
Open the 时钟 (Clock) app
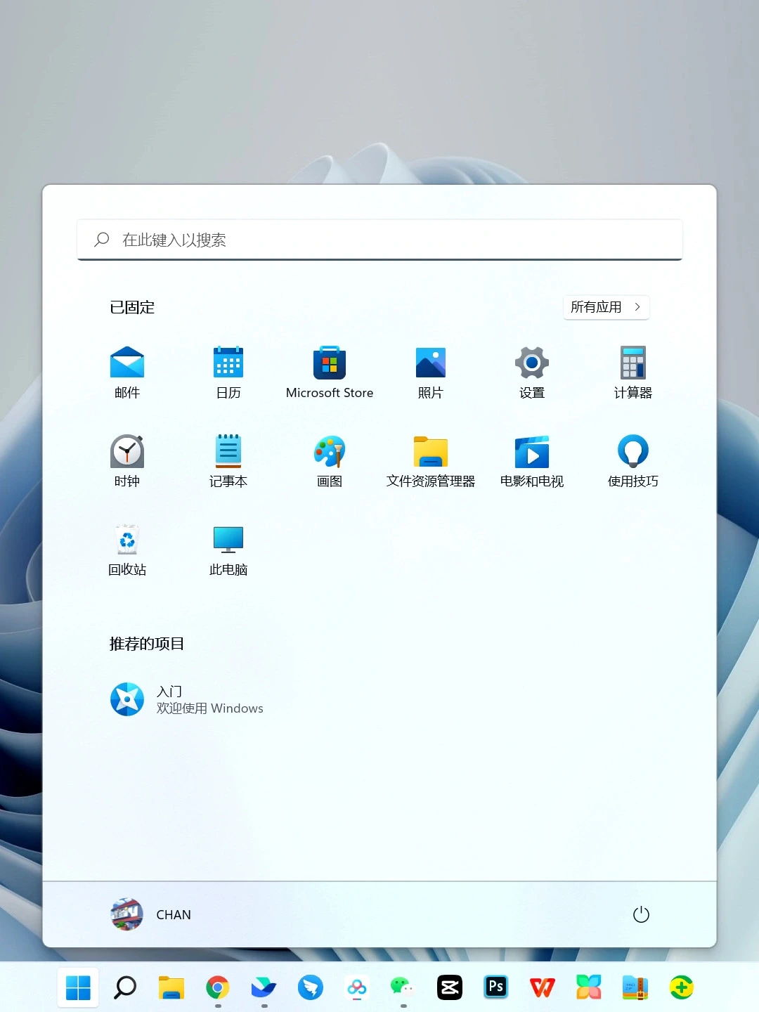[x=126, y=460]
